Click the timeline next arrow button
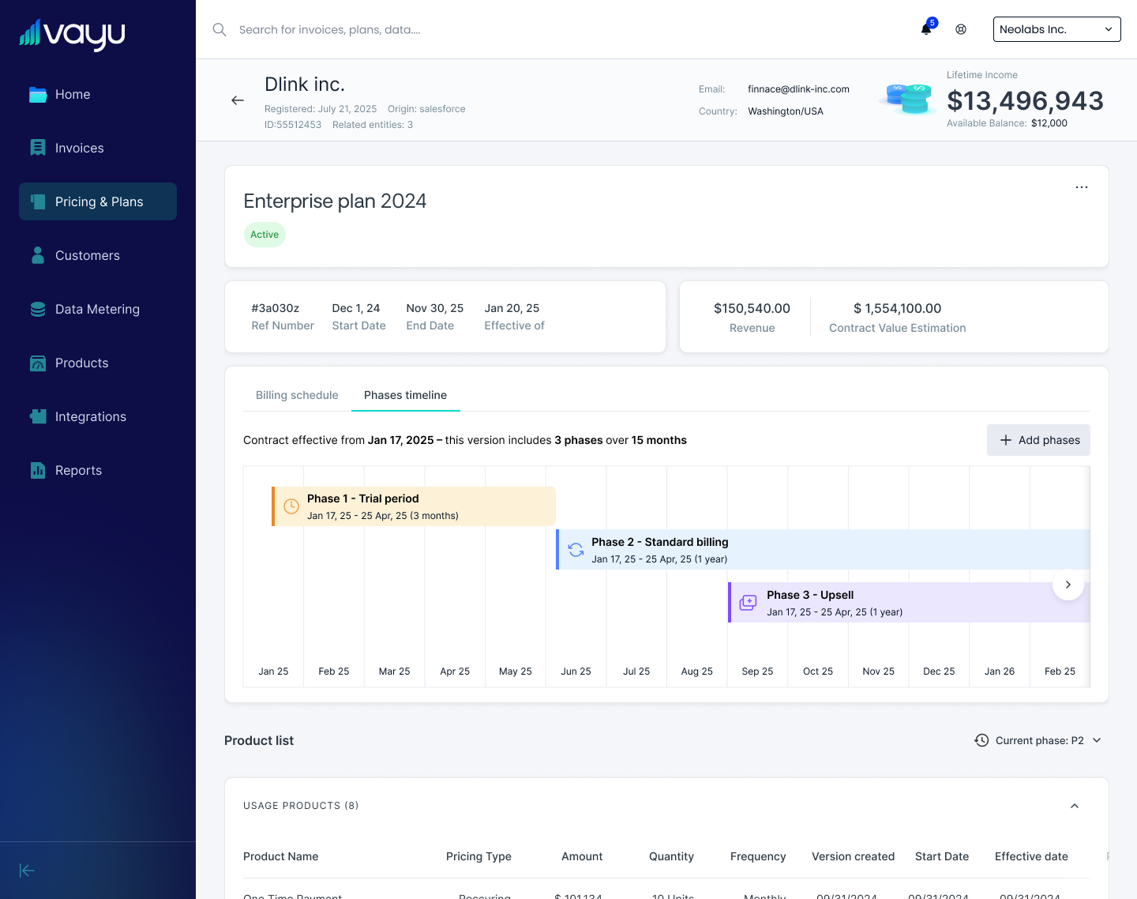The width and height of the screenshot is (1137, 899). click(1068, 585)
